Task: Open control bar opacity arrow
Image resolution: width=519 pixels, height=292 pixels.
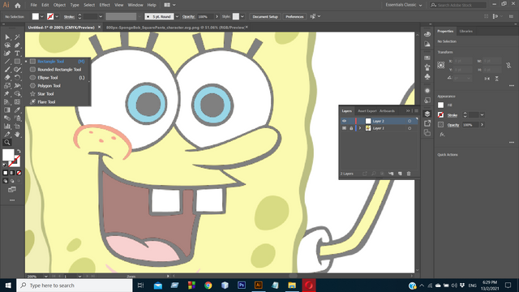Action: pos(217,16)
